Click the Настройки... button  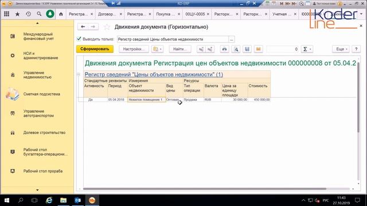coord(134,49)
